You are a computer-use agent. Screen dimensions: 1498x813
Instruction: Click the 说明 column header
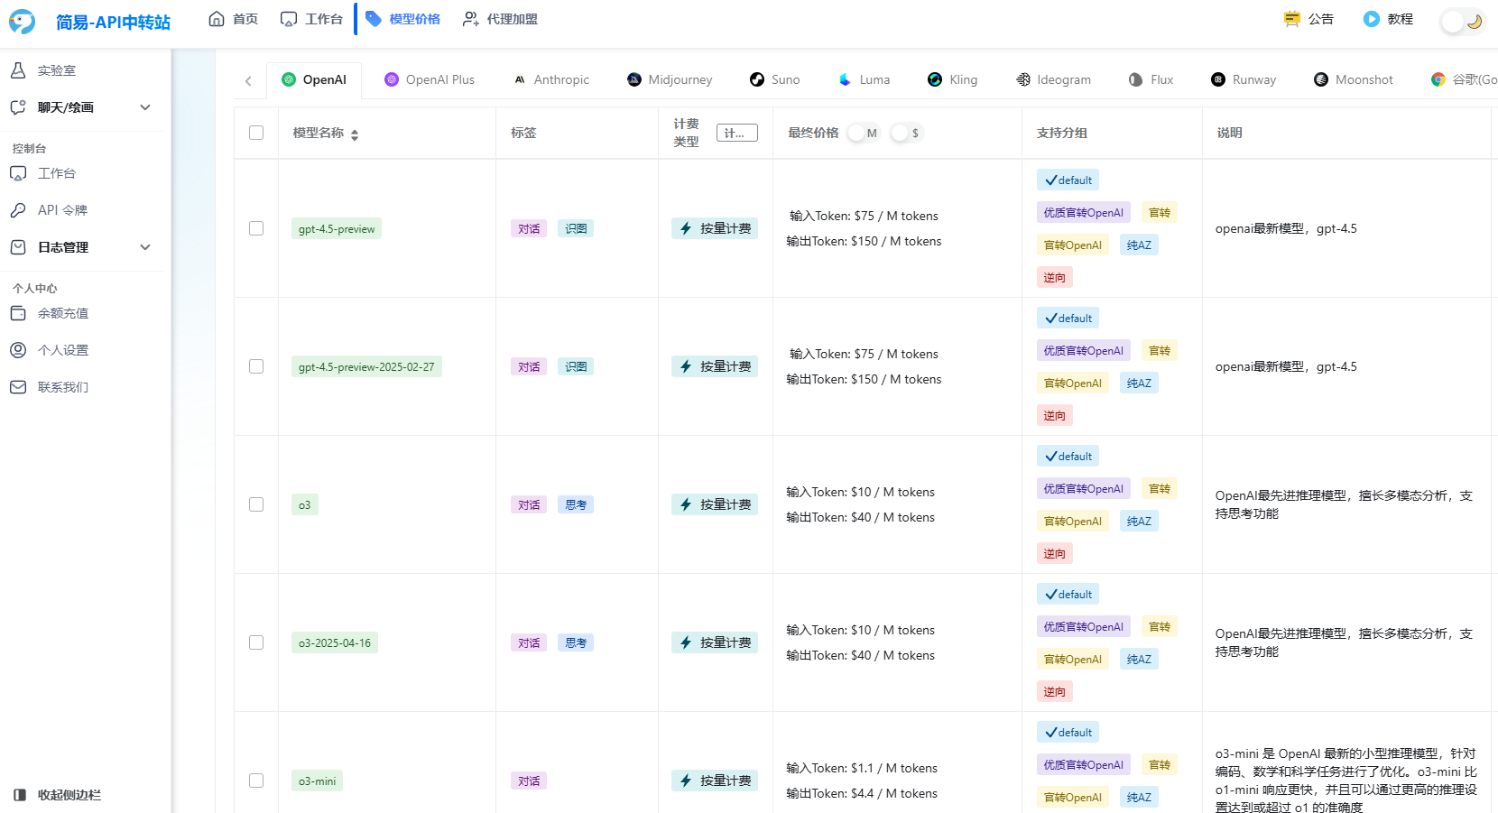click(x=1230, y=133)
